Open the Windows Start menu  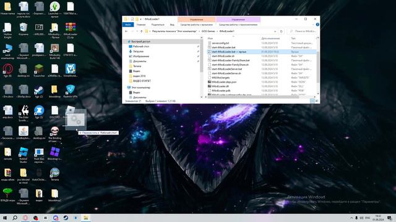pyautogui.click(x=5, y=218)
